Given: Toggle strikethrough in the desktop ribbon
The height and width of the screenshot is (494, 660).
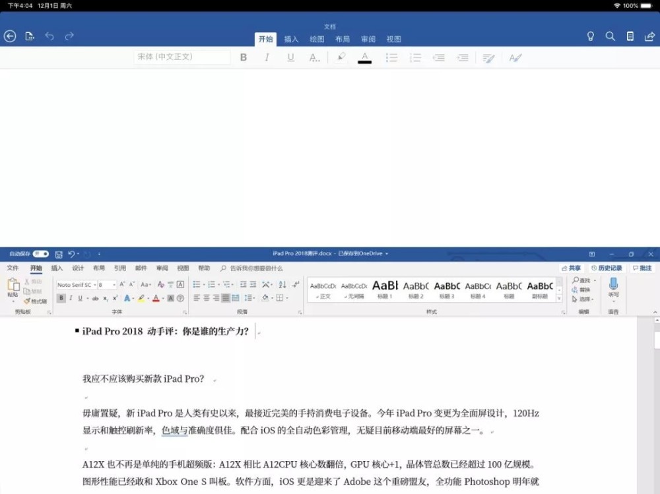Looking at the screenshot, I should point(95,298).
